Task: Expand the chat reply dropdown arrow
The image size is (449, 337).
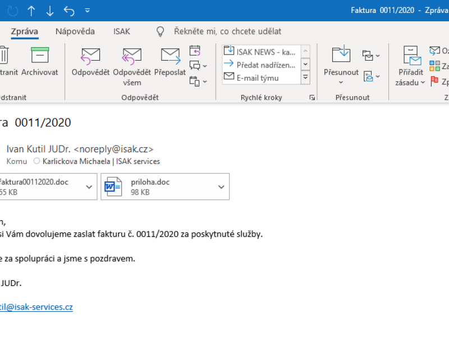Action: coord(205,66)
